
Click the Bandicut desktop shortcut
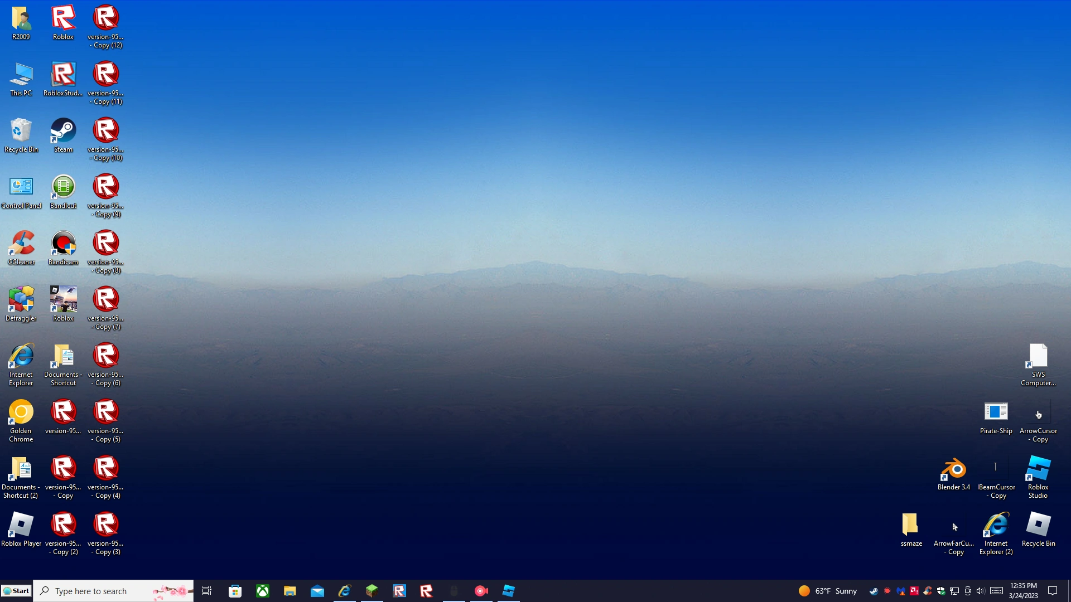pos(63,191)
